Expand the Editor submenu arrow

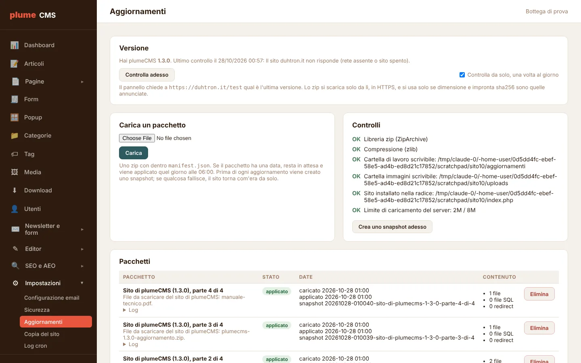point(82,249)
